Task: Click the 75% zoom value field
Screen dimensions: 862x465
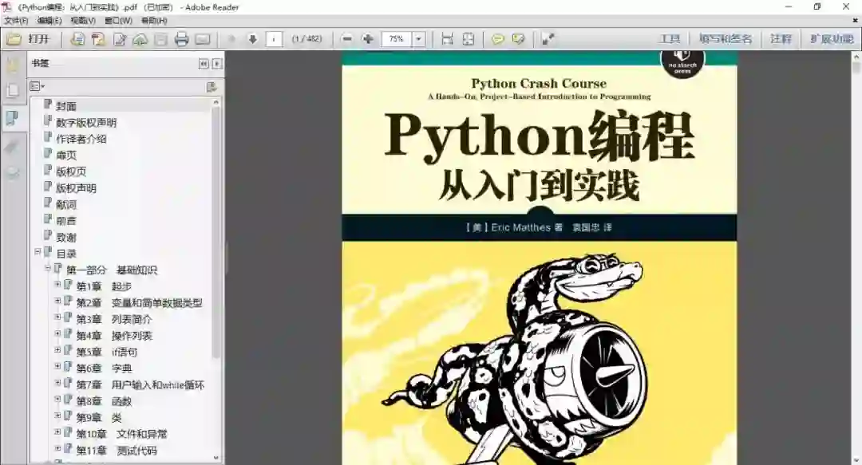Action: click(x=397, y=39)
